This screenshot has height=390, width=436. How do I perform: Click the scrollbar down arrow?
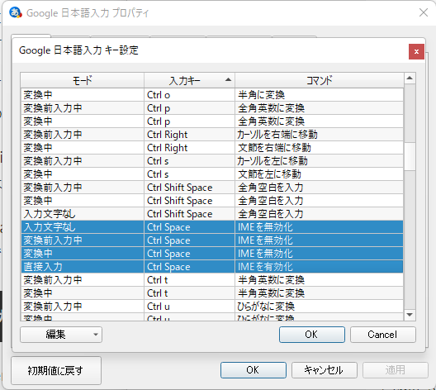(x=410, y=315)
